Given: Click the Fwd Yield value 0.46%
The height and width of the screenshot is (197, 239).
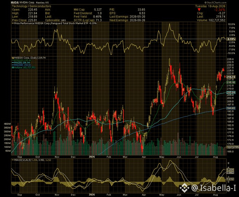Looking at the screenshot, I should [97, 17].
